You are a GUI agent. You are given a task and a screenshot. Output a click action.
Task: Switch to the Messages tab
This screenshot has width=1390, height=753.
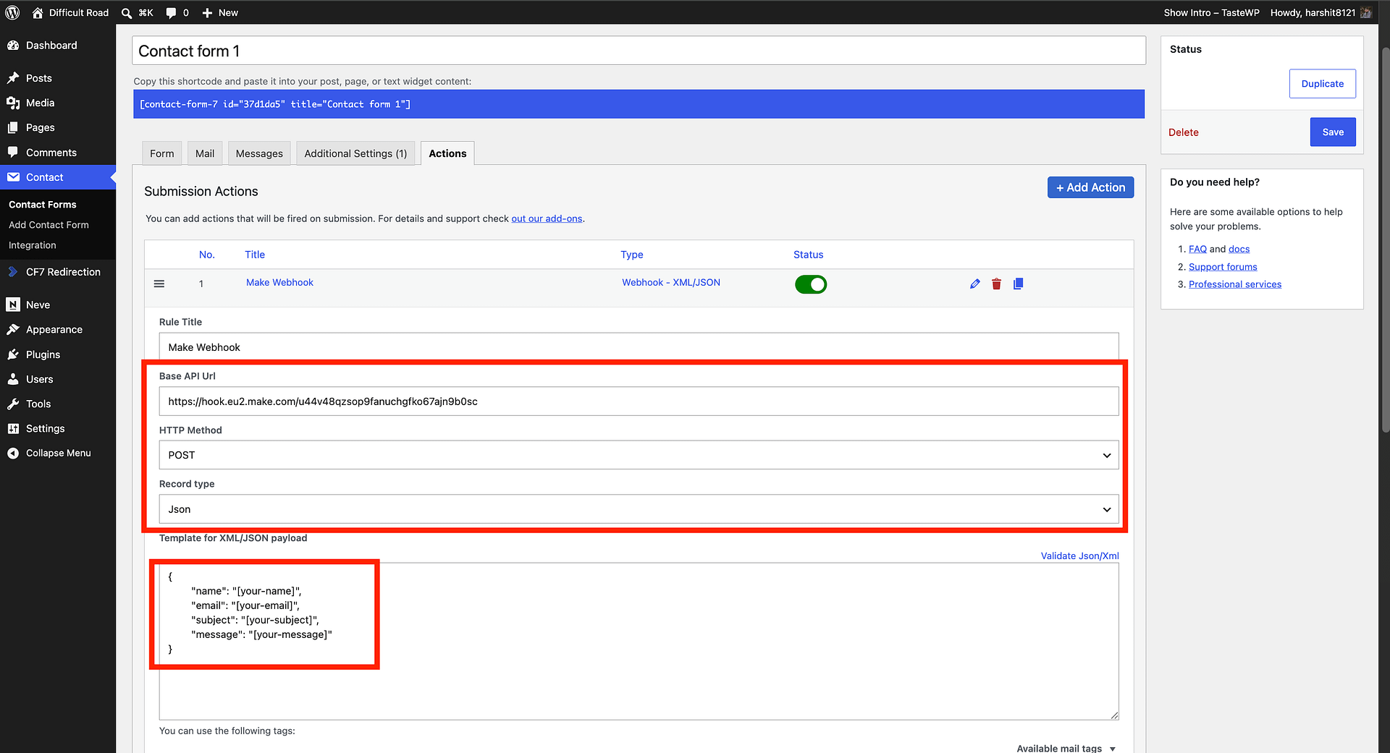coord(259,153)
